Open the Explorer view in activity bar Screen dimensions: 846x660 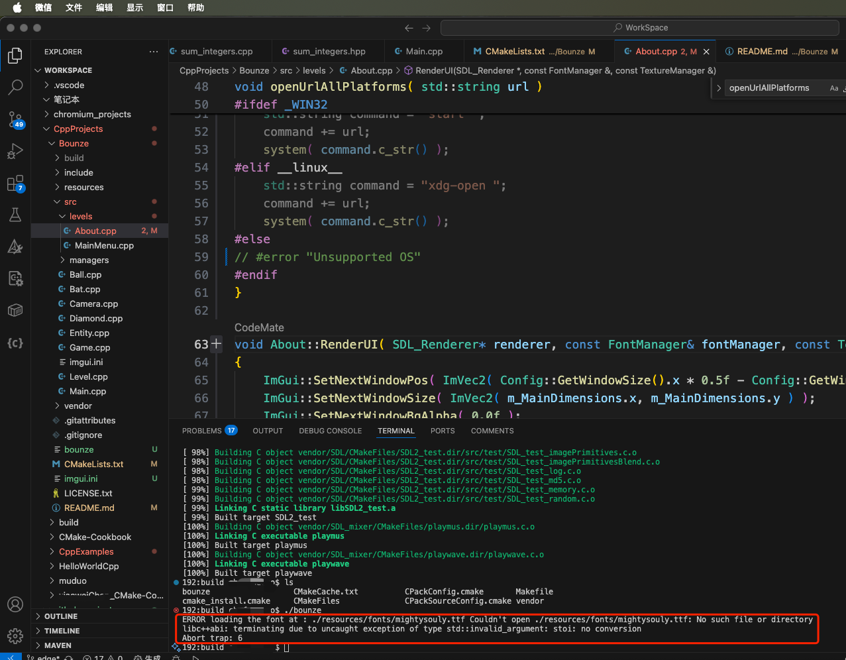pos(15,56)
